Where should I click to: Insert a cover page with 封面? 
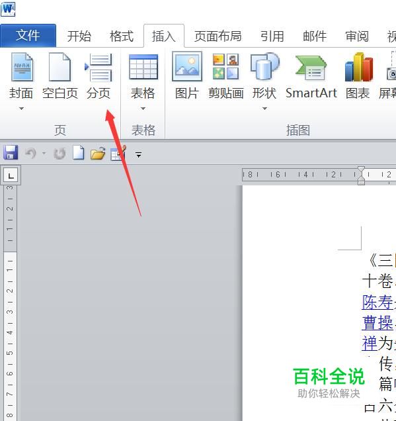[x=21, y=77]
